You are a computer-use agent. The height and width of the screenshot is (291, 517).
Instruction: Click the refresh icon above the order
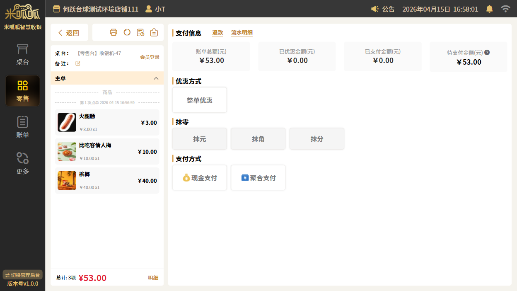pos(127,32)
